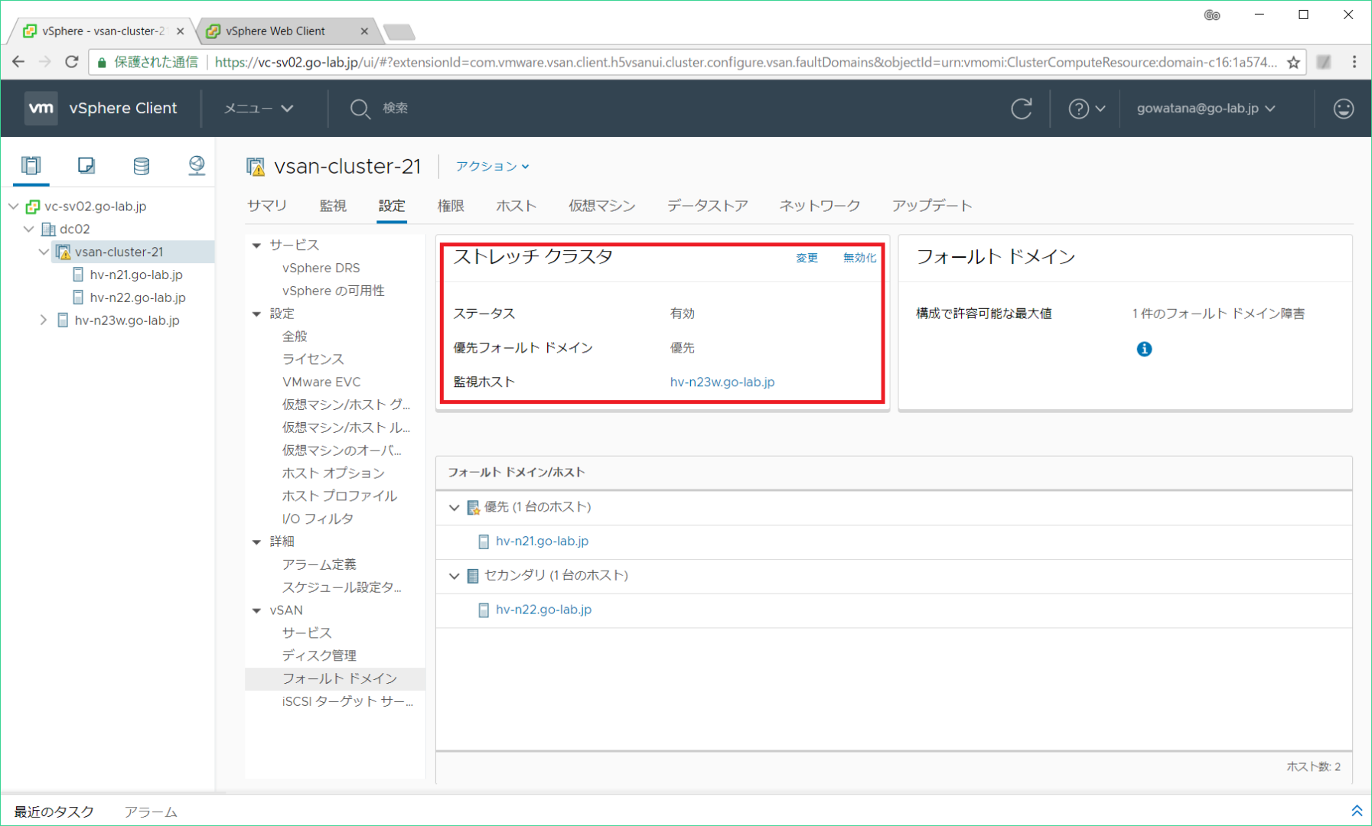Open Storage inventory view icon

[x=141, y=165]
